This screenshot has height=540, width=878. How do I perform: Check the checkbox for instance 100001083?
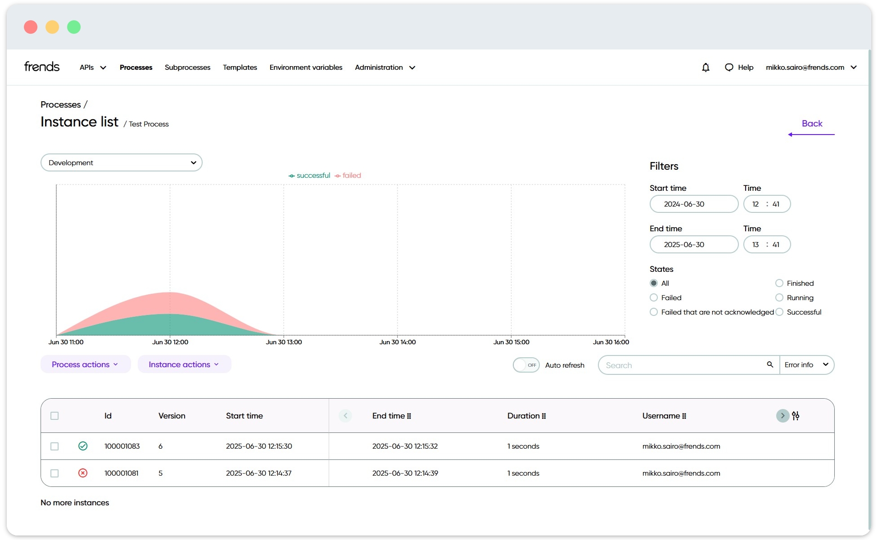54,446
